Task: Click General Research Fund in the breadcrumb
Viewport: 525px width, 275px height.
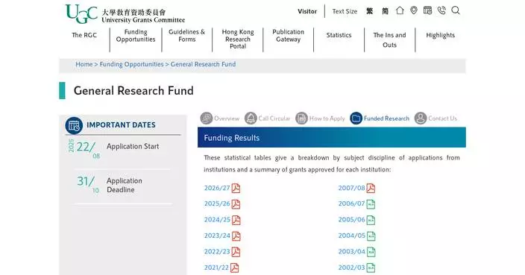Action: point(203,64)
